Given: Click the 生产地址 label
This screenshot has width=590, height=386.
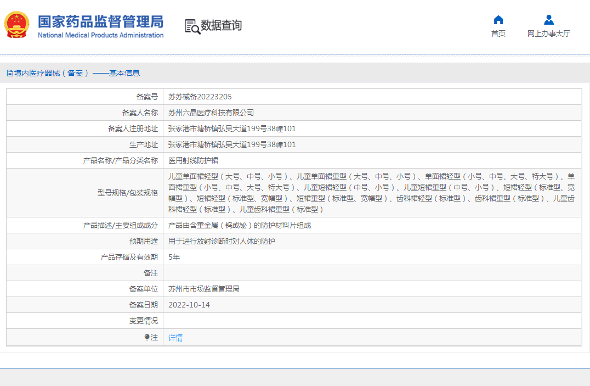Looking at the screenshot, I should coord(144,144).
